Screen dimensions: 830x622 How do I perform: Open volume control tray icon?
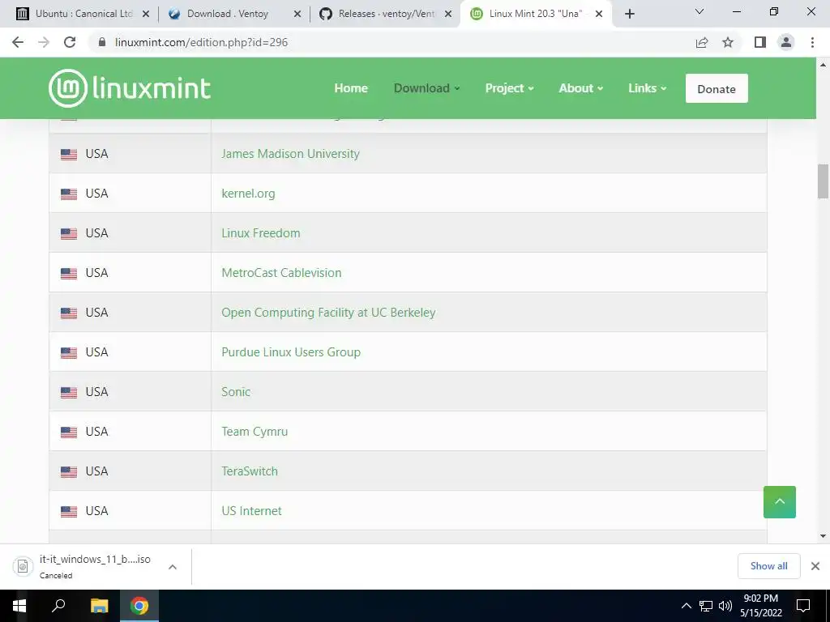[725, 606]
